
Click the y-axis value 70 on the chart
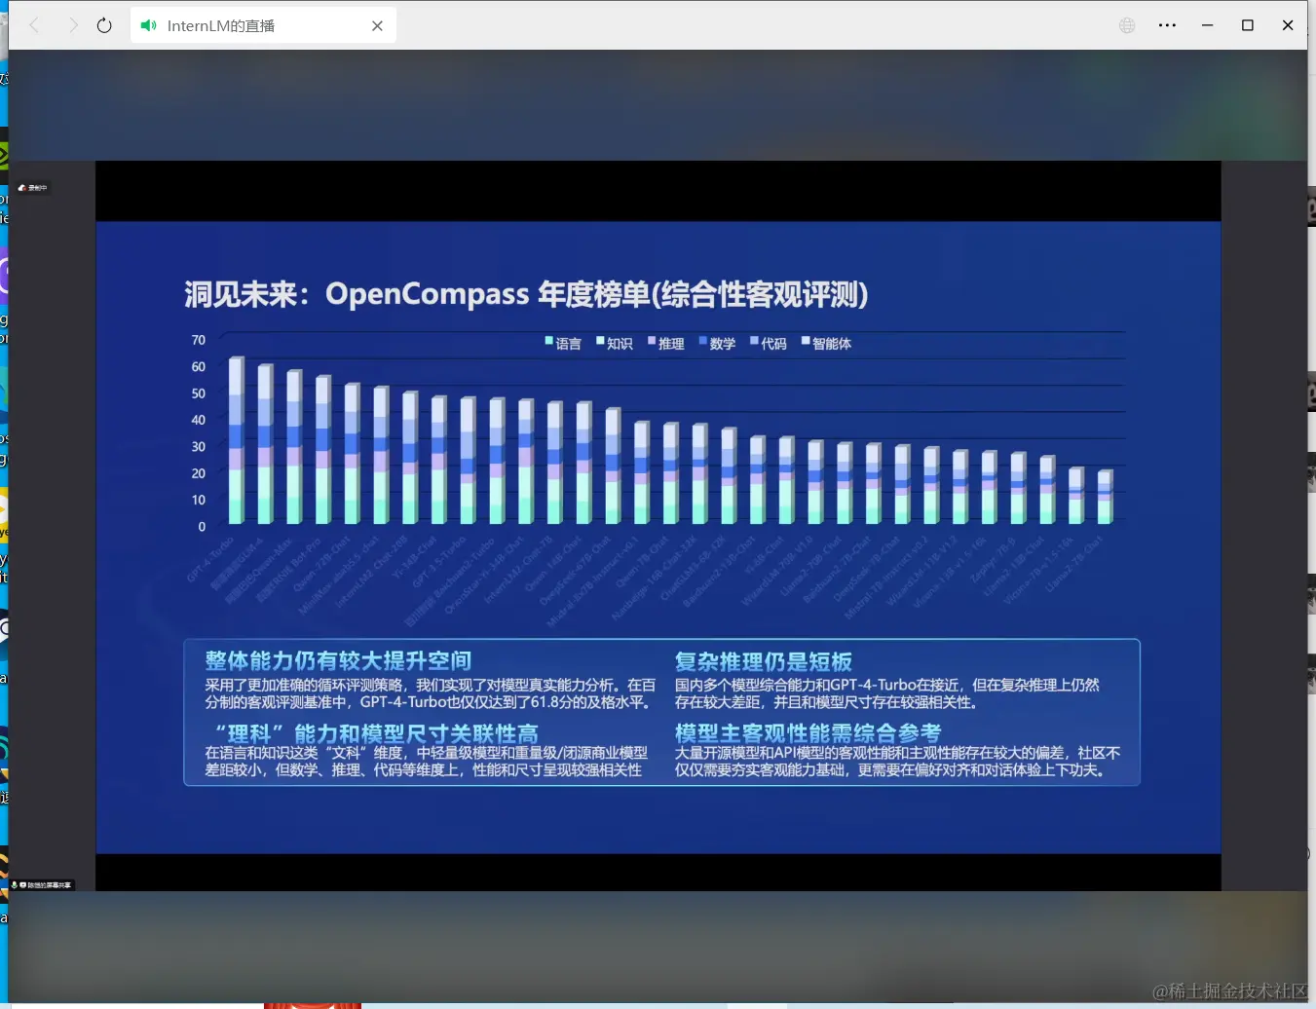coord(199,340)
